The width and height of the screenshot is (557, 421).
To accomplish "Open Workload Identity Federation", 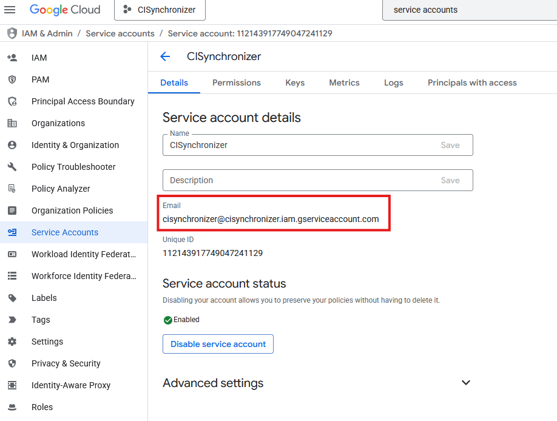I will 84,254.
